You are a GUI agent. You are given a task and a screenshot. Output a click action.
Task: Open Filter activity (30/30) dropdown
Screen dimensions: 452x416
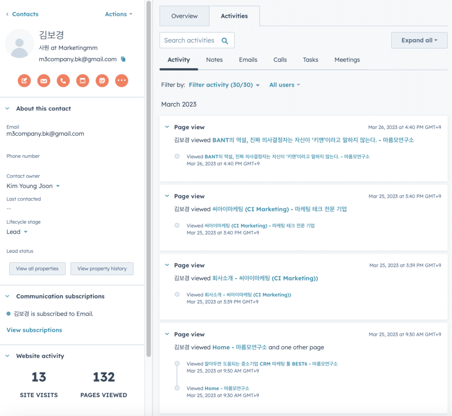coord(224,85)
